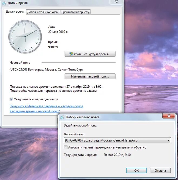Click Изменить дату и время button

point(90,54)
